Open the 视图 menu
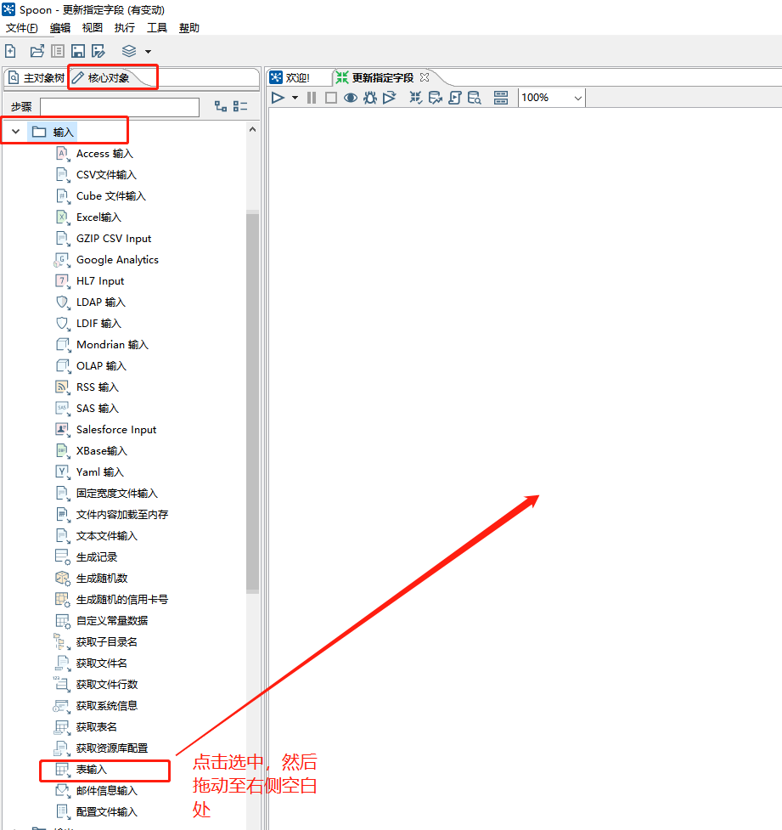The width and height of the screenshot is (782, 830). pos(92,28)
